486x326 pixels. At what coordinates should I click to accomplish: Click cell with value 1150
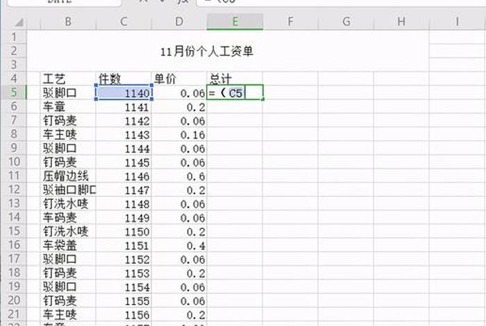pyautogui.click(x=124, y=231)
